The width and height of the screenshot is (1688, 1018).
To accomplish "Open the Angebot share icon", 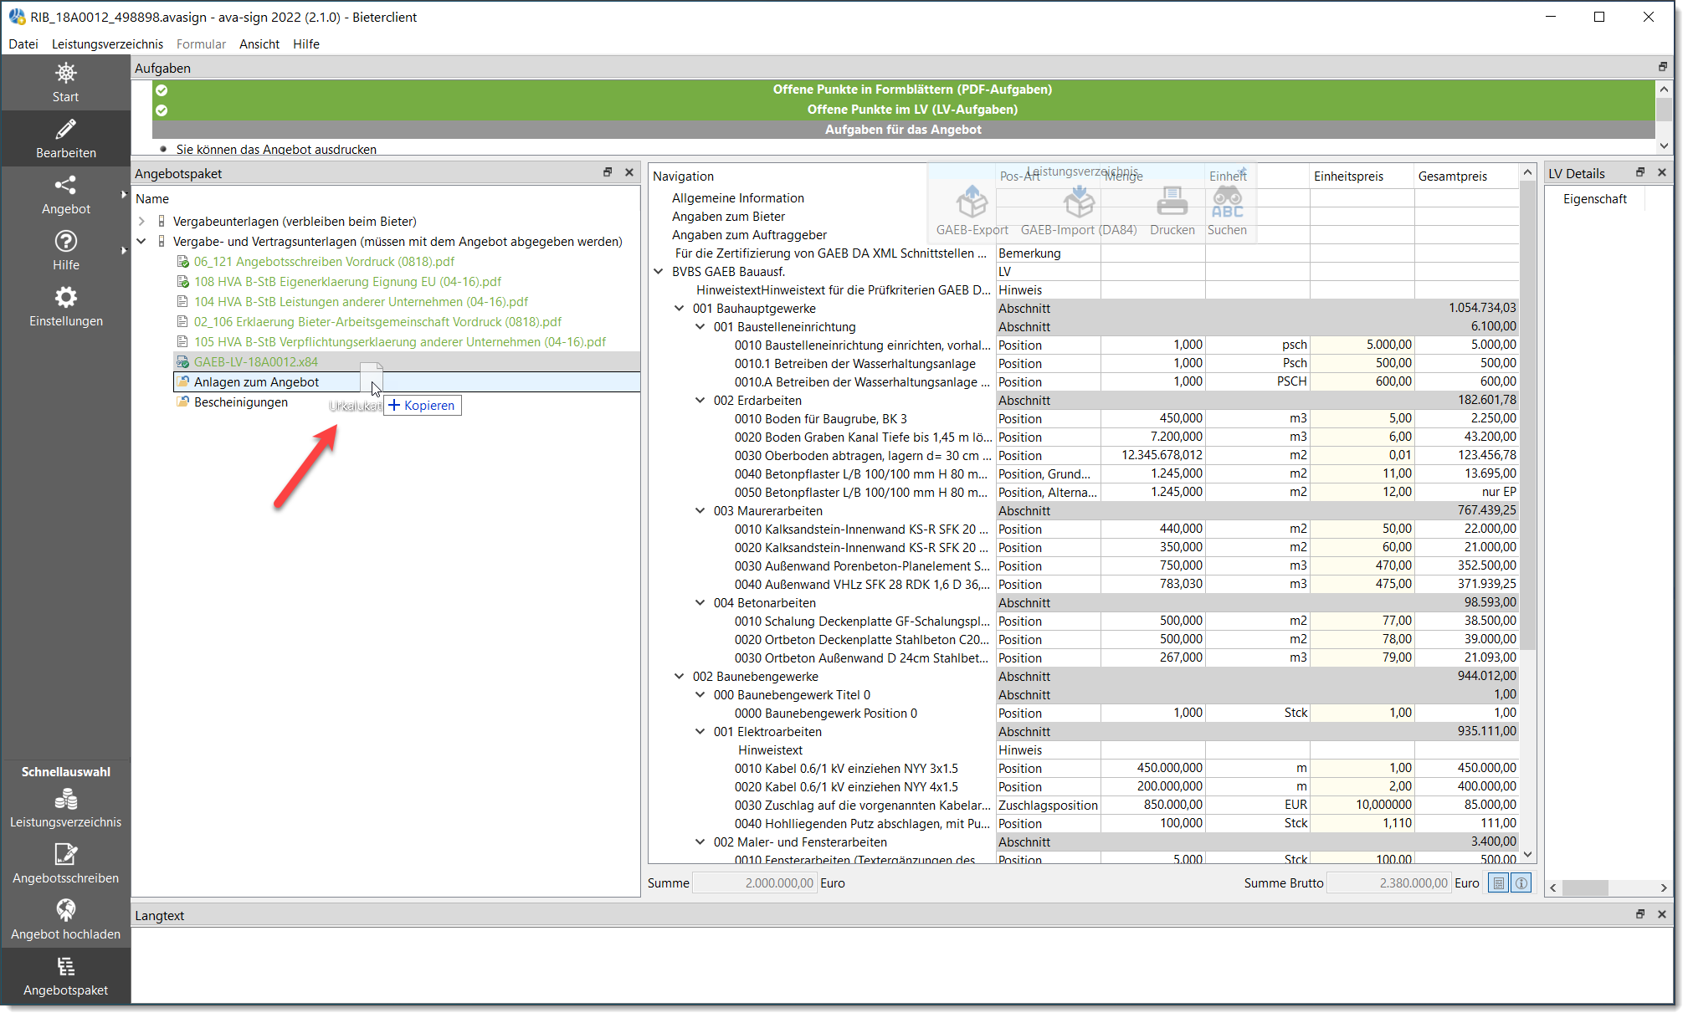I will [65, 186].
